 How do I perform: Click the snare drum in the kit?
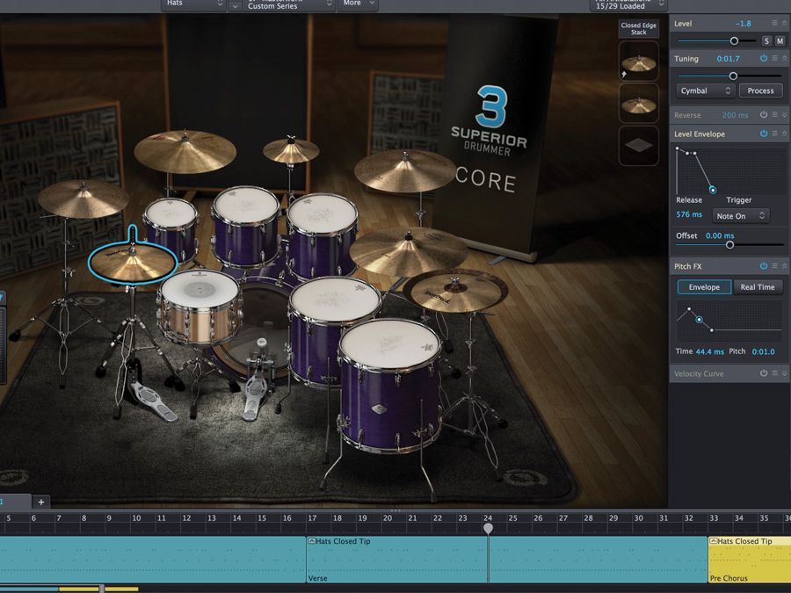(200, 307)
